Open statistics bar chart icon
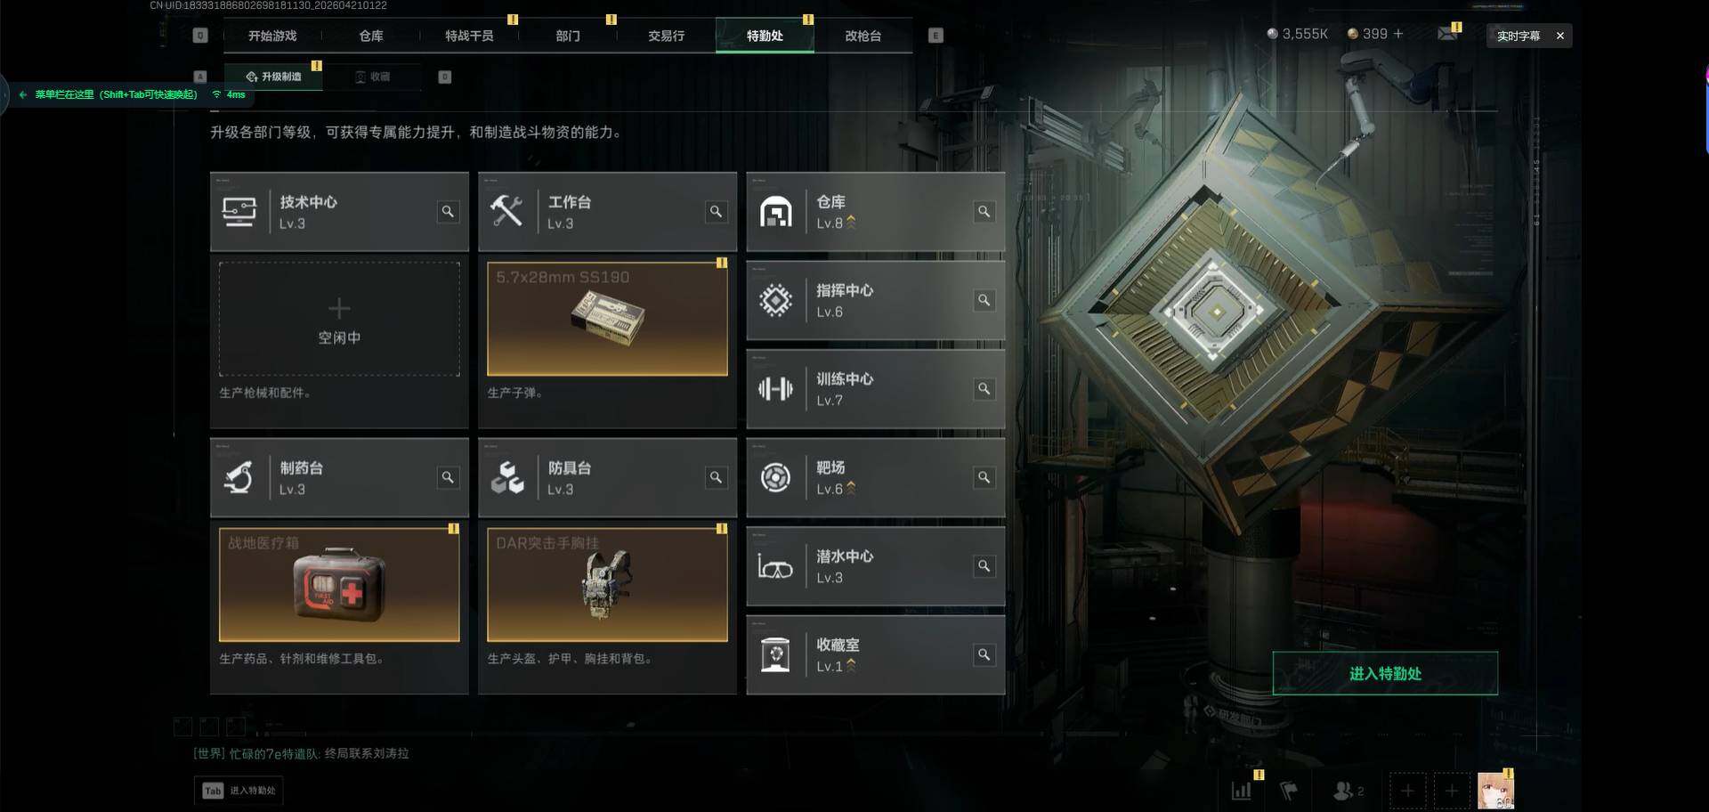Viewport: 1709px width, 812px height. point(1241,791)
